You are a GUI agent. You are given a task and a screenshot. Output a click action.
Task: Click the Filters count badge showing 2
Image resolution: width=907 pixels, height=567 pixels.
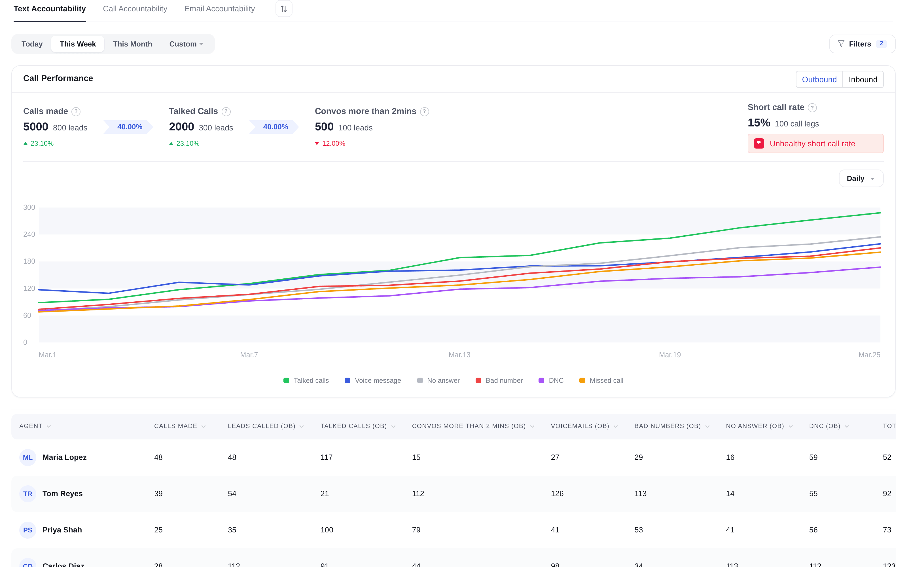881,44
